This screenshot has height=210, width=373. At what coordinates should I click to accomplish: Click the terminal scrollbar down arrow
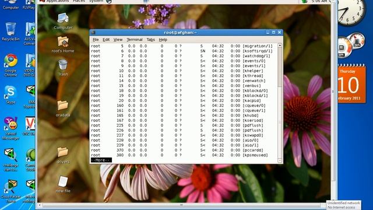tap(280, 161)
